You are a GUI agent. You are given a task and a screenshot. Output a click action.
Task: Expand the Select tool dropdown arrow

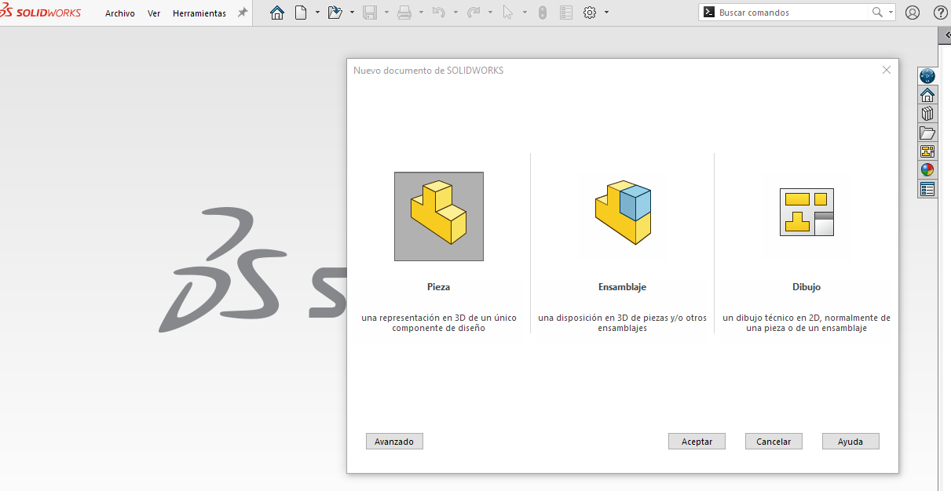pyautogui.click(x=524, y=13)
